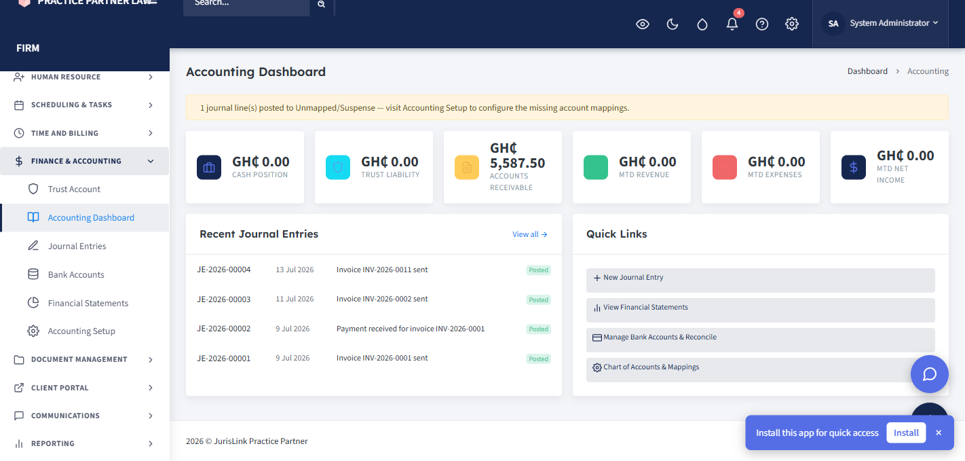
Task: Click the search magnifier icon
Action: [321, 4]
